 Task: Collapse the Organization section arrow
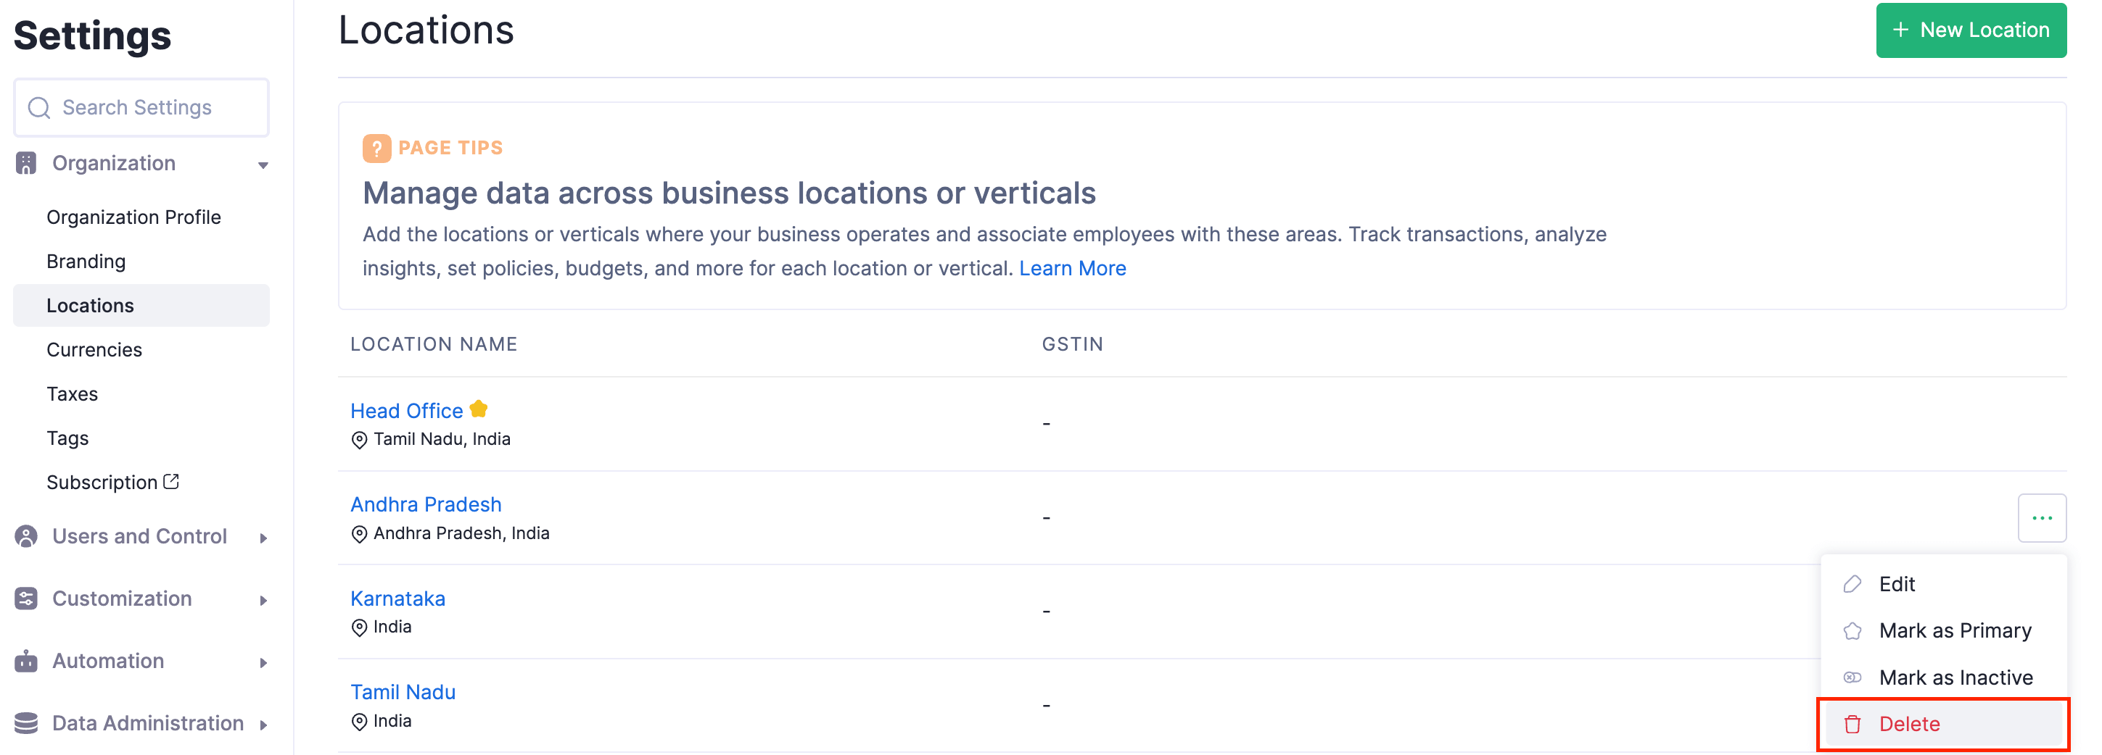263,164
